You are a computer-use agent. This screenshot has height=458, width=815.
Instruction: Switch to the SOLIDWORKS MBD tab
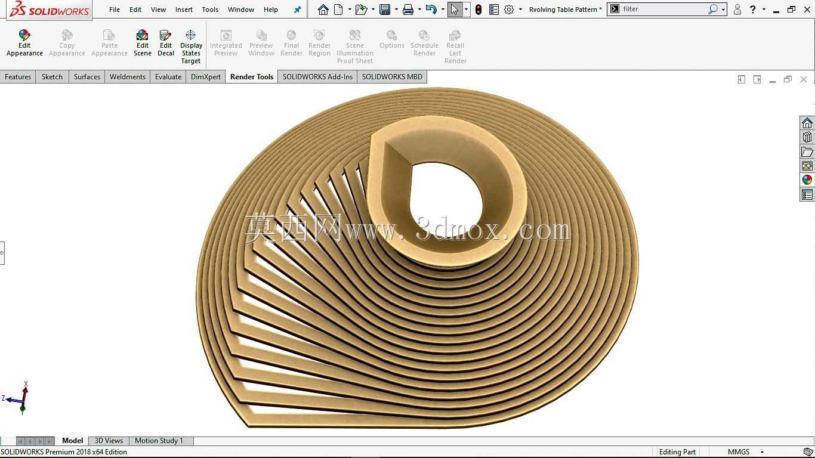tap(392, 77)
